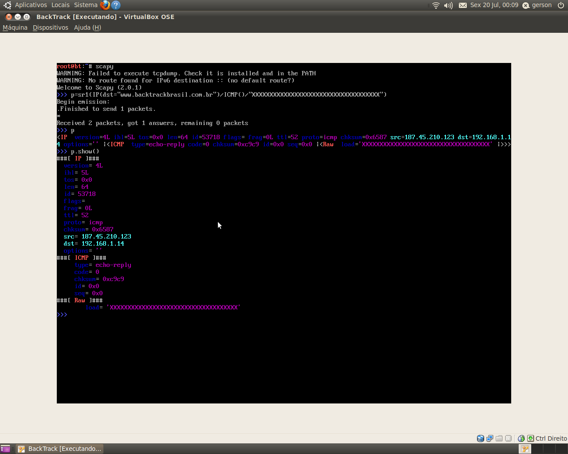Click the shared folders status icon

click(x=499, y=438)
